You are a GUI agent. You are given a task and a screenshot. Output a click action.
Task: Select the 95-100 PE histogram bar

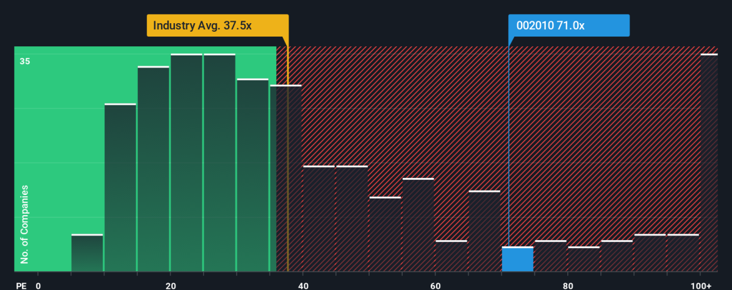coord(683,253)
